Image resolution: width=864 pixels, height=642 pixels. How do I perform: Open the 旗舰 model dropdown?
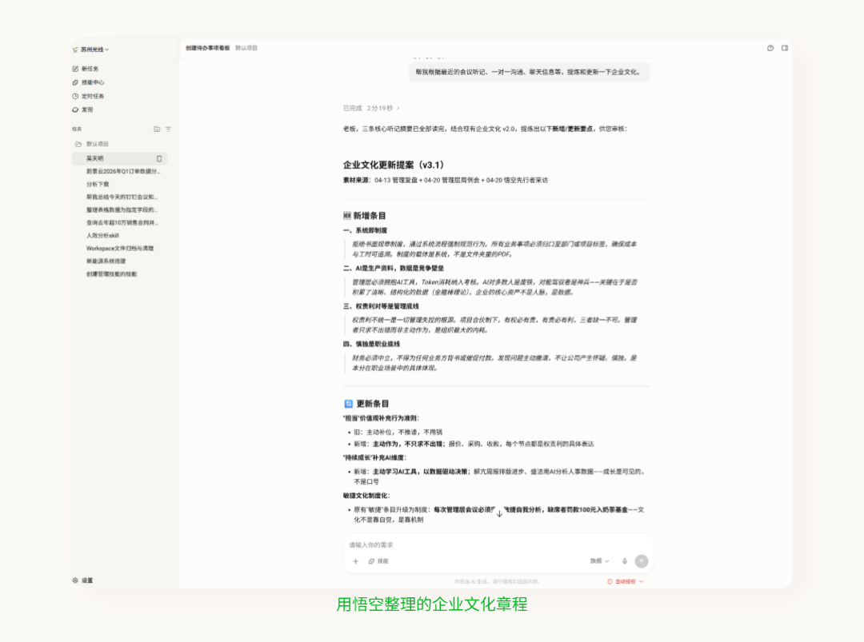click(599, 561)
